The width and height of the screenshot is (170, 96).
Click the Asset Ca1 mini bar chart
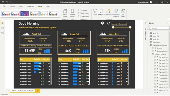click(47, 51)
